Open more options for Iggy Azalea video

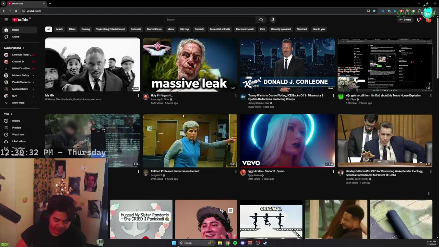[x=333, y=172]
